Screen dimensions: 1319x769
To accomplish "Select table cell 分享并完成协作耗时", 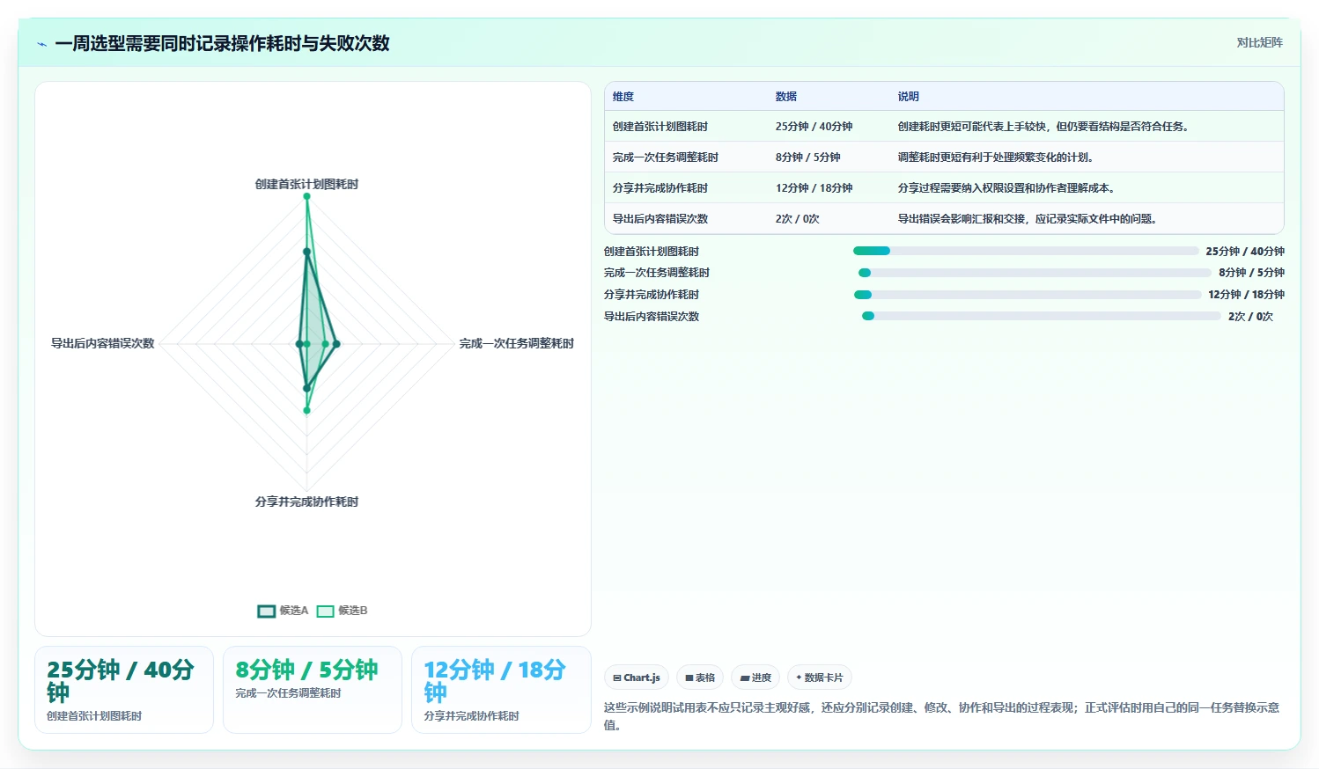I will pos(660,188).
